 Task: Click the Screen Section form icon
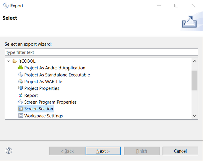pyautogui.click(x=20, y=109)
